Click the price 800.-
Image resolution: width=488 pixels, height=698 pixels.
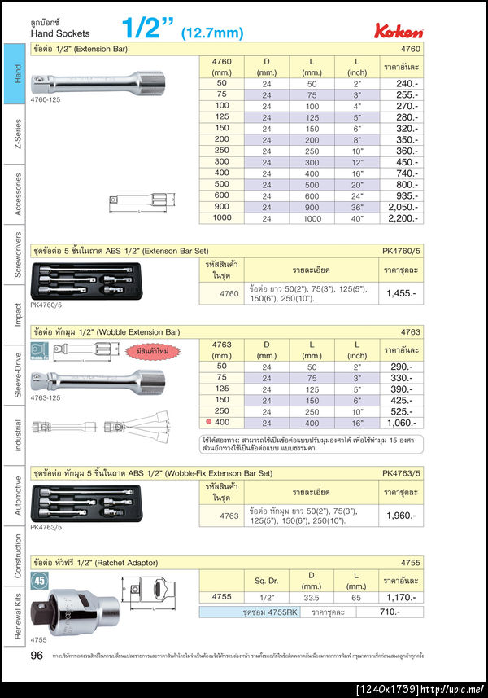point(407,184)
